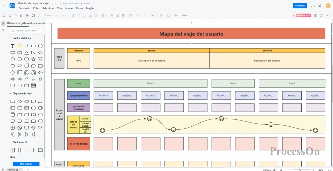The height and width of the screenshot is (171, 333).
Task: Click the paper plane publish icon
Action: (320, 6)
